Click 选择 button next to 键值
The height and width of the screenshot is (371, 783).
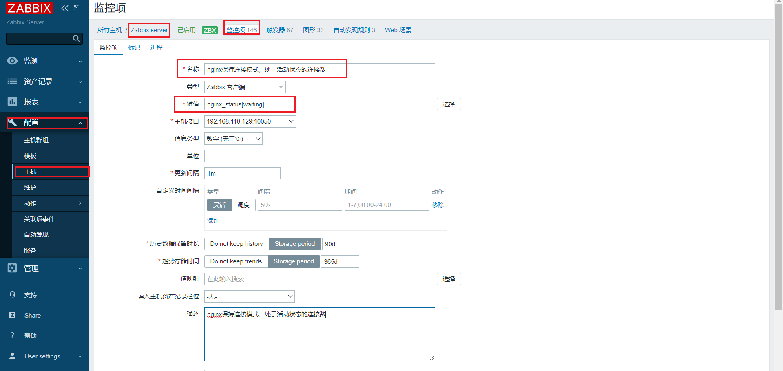click(x=449, y=104)
